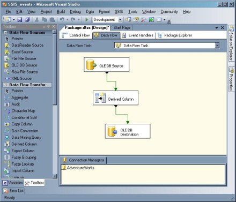236x202 pixels.
Task: Switch to the Package Explorer tab
Action: pos(175,35)
